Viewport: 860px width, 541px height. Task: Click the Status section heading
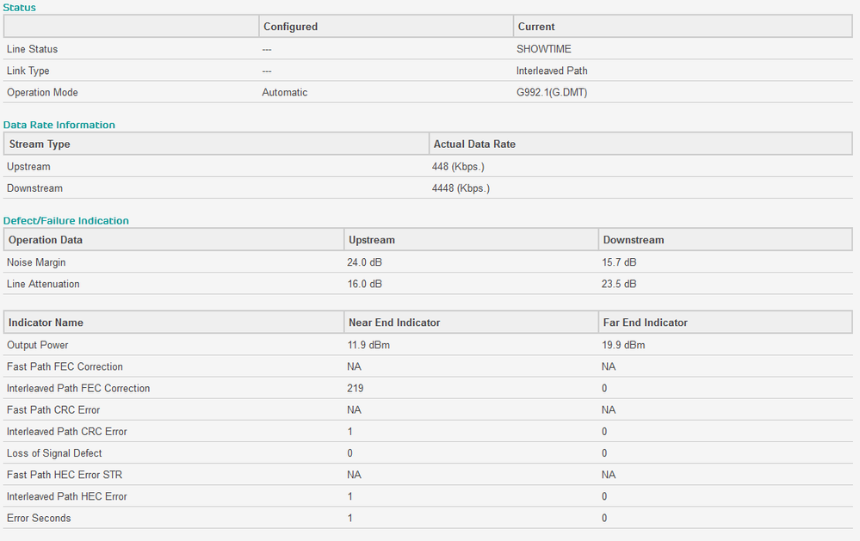pyautogui.click(x=19, y=7)
